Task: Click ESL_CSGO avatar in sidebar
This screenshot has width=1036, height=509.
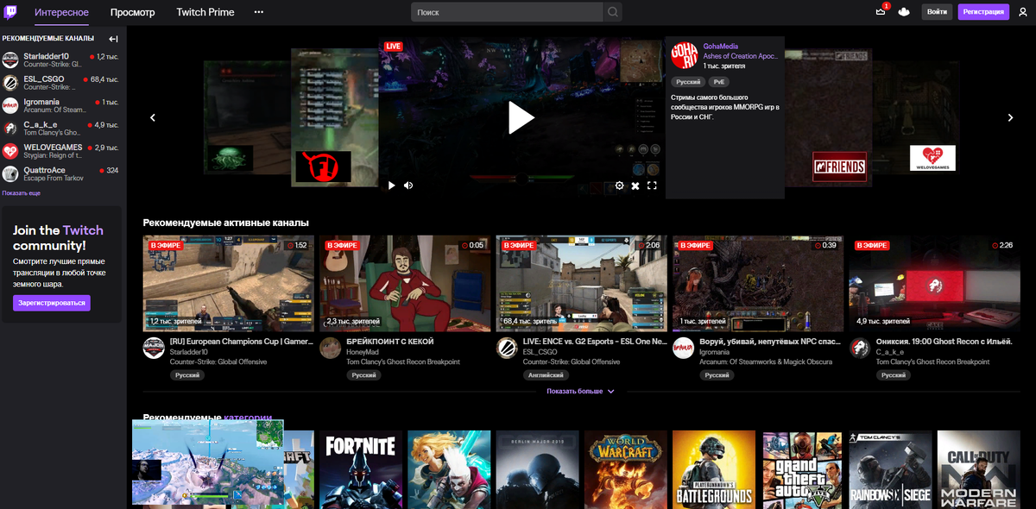Action: [10, 83]
